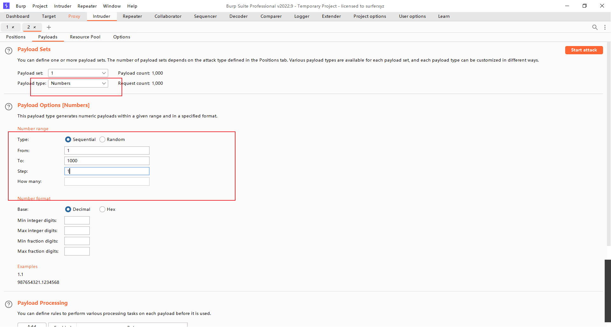Select the Random number type
Image resolution: width=611 pixels, height=327 pixels.
(x=102, y=139)
